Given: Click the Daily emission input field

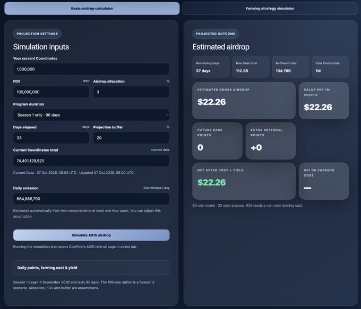Looking at the screenshot, I should [x=91, y=199].
